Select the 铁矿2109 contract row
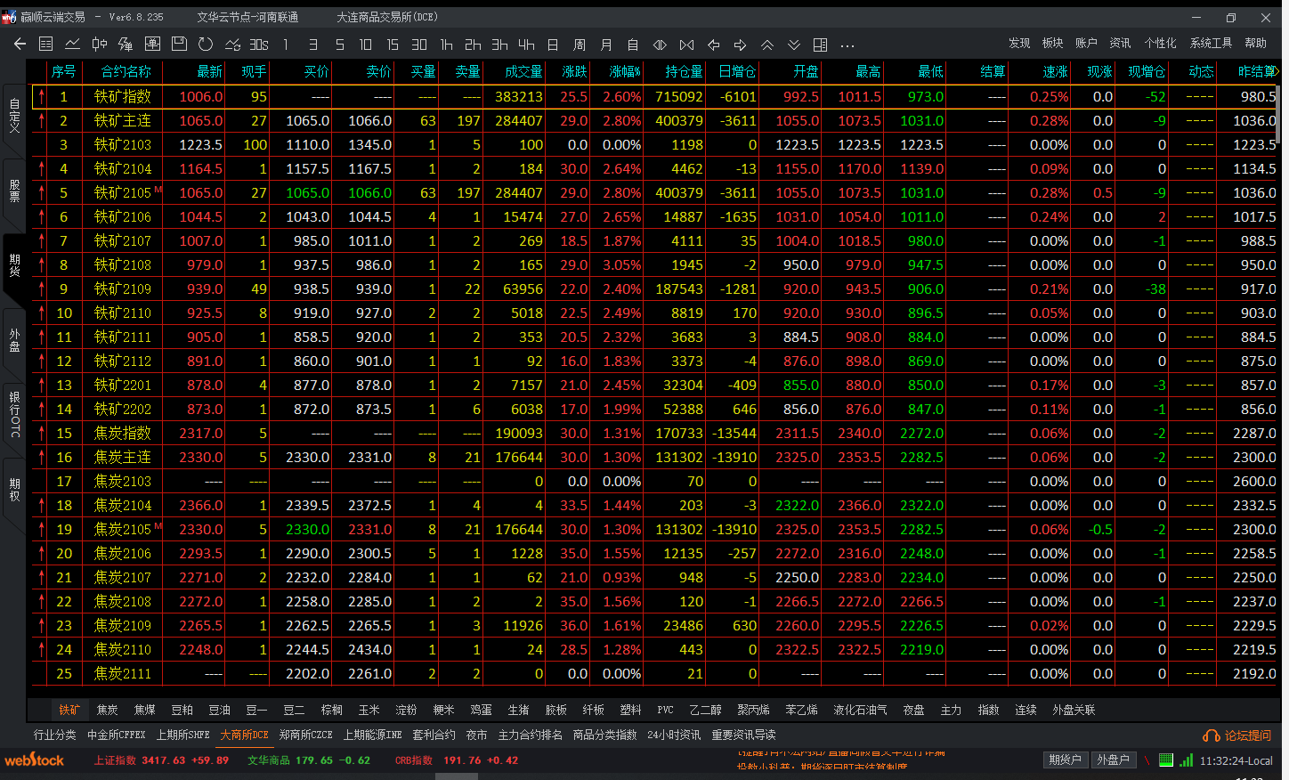 tap(653, 288)
